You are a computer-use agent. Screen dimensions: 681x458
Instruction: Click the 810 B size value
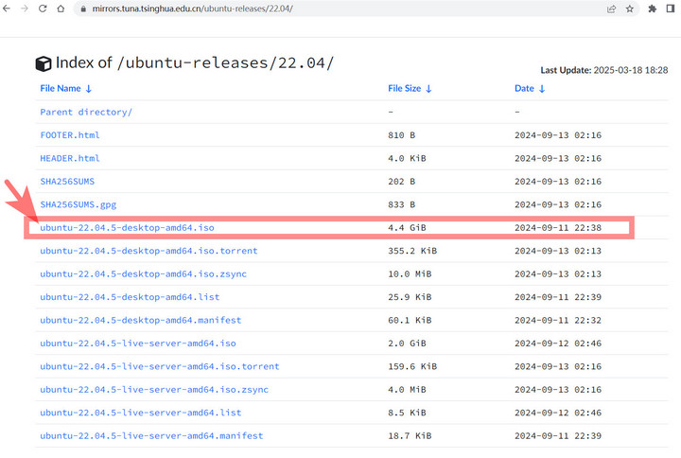tap(402, 135)
